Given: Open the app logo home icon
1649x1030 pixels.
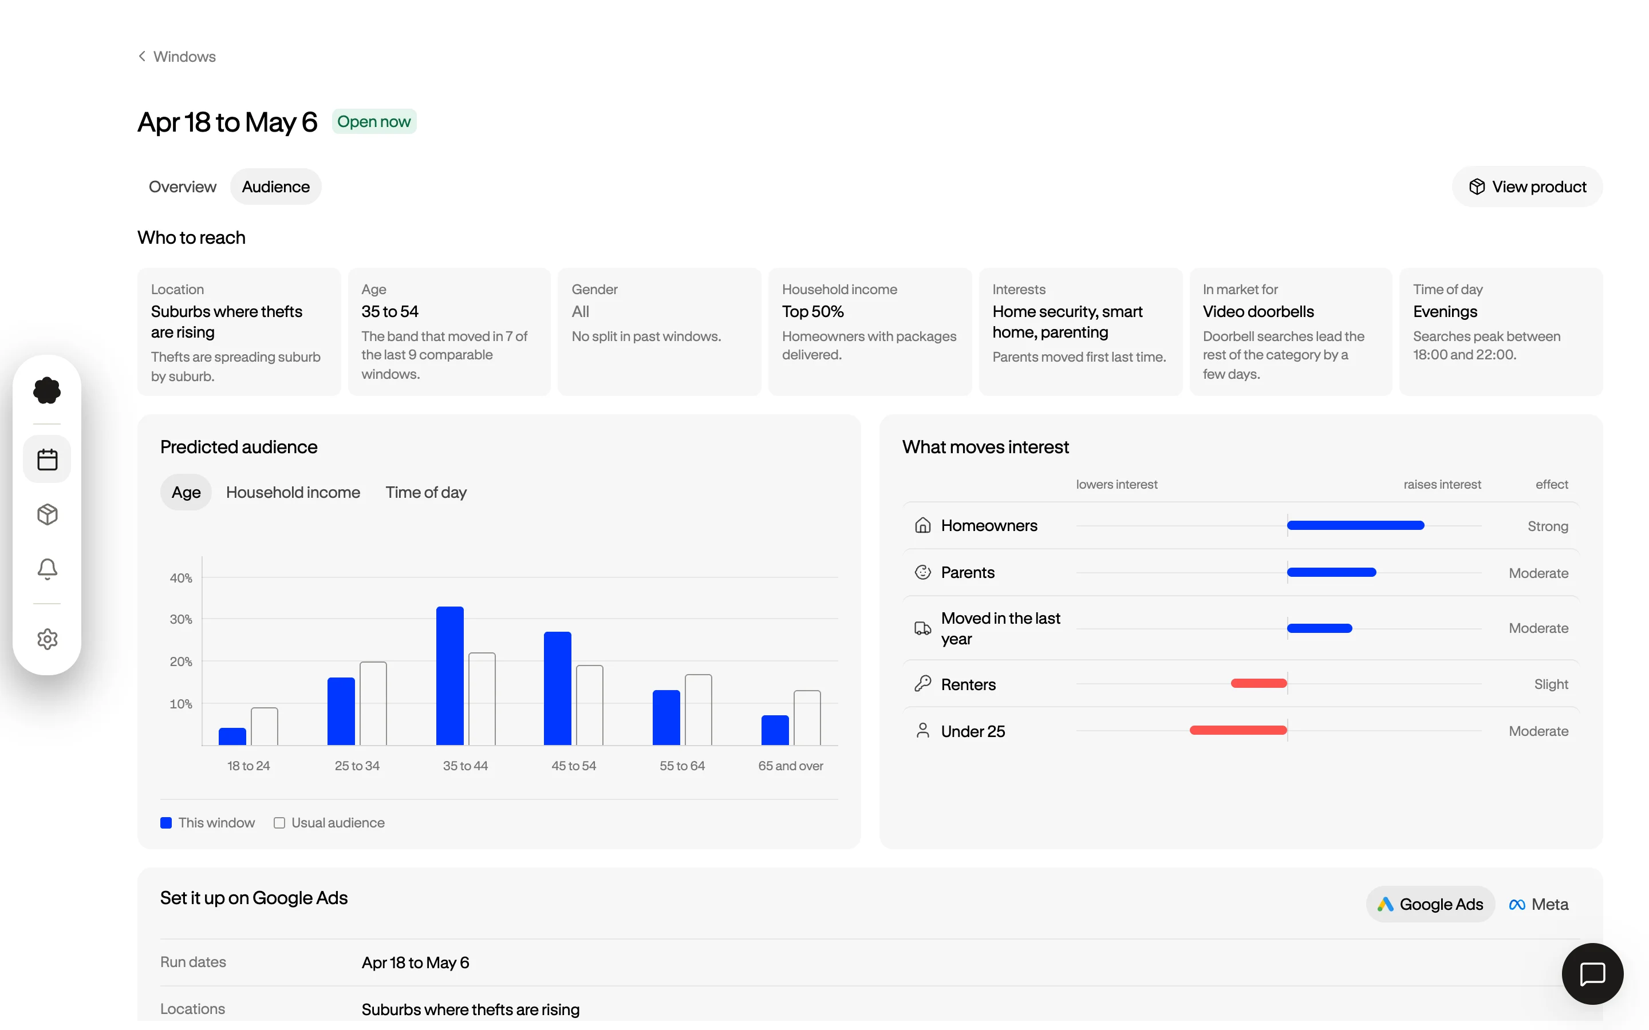Looking at the screenshot, I should [47, 390].
